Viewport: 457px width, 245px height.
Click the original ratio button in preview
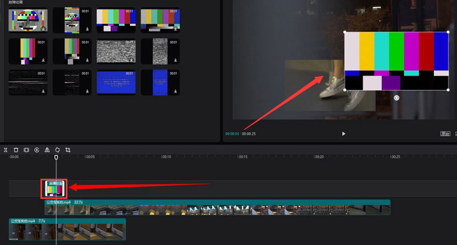point(445,134)
